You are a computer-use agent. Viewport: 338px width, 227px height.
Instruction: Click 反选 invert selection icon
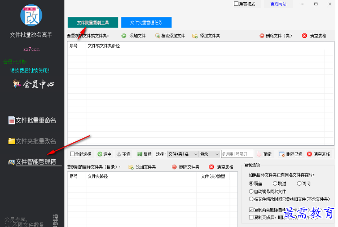click(140, 154)
